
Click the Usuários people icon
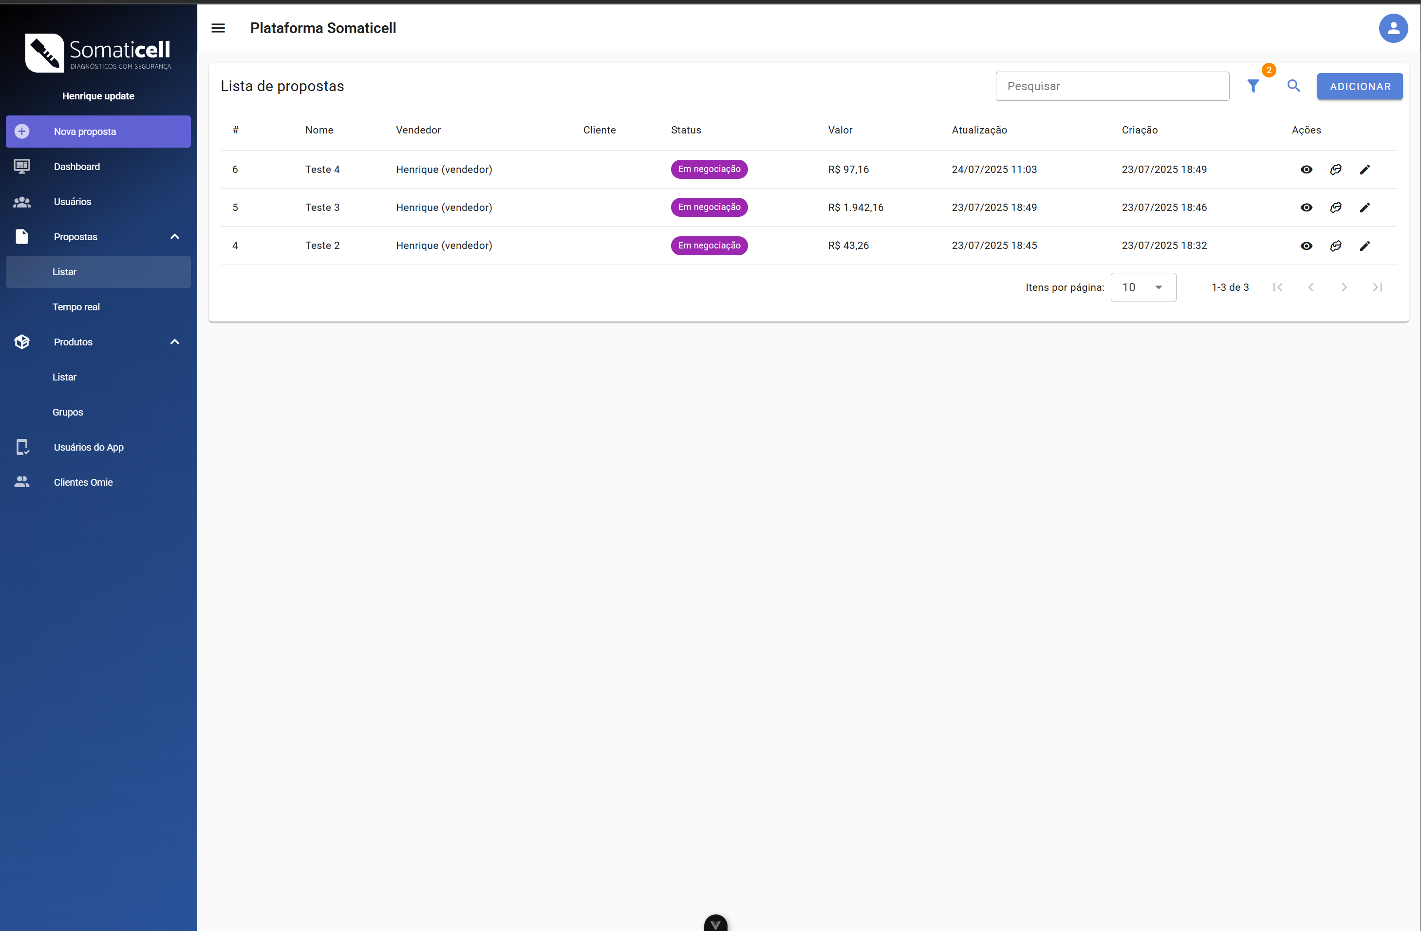[22, 202]
